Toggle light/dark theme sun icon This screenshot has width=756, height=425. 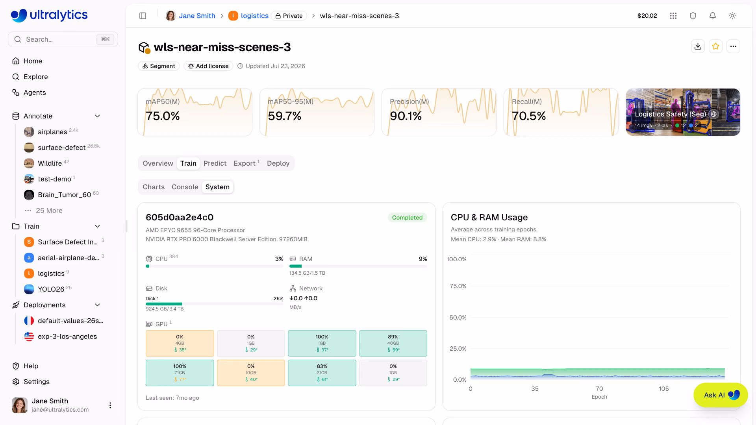[732, 16]
